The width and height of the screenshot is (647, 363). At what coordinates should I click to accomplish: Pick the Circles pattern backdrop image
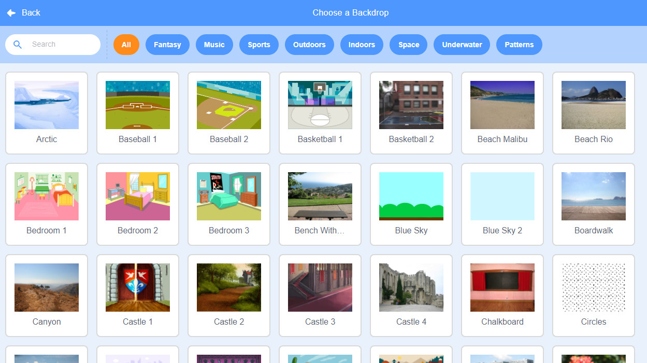594,287
